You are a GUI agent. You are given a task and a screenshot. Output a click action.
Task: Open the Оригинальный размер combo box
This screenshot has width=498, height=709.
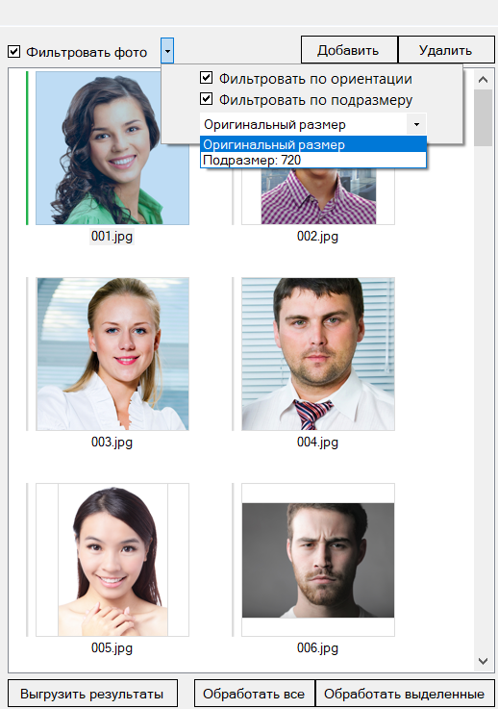(313, 124)
